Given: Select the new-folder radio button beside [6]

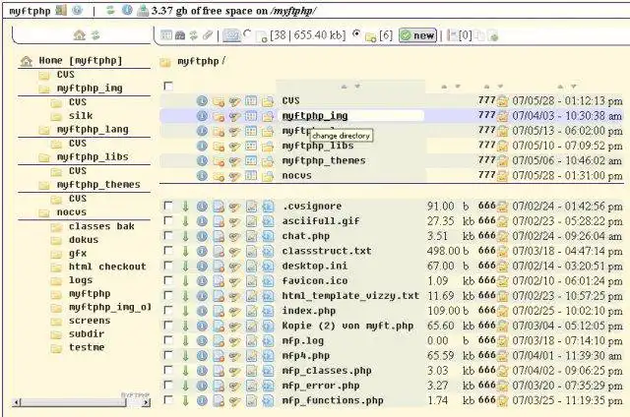Looking at the screenshot, I should point(356,34).
